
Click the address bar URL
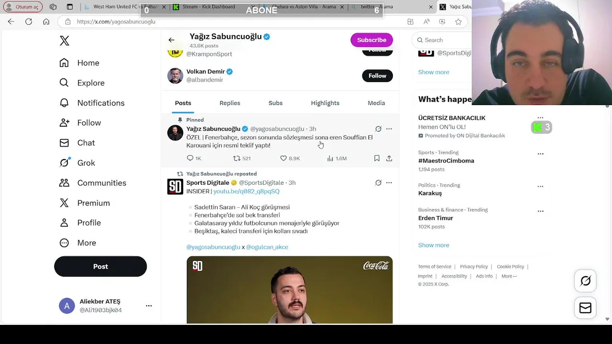116,21
